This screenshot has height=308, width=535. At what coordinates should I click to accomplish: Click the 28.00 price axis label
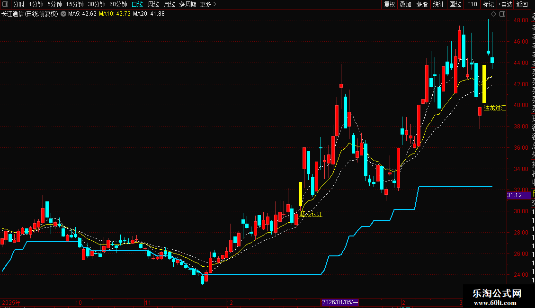point(521,233)
